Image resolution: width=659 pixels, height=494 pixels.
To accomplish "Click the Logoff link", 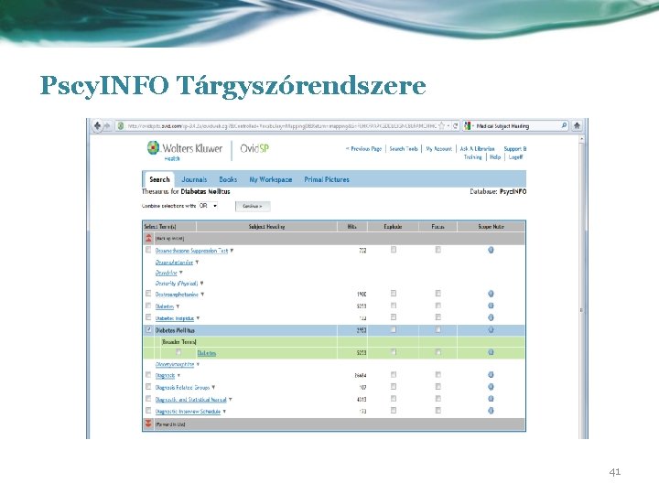I will pyautogui.click(x=515, y=157).
